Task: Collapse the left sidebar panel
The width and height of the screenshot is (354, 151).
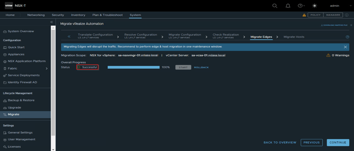Action: [x=52, y=23]
